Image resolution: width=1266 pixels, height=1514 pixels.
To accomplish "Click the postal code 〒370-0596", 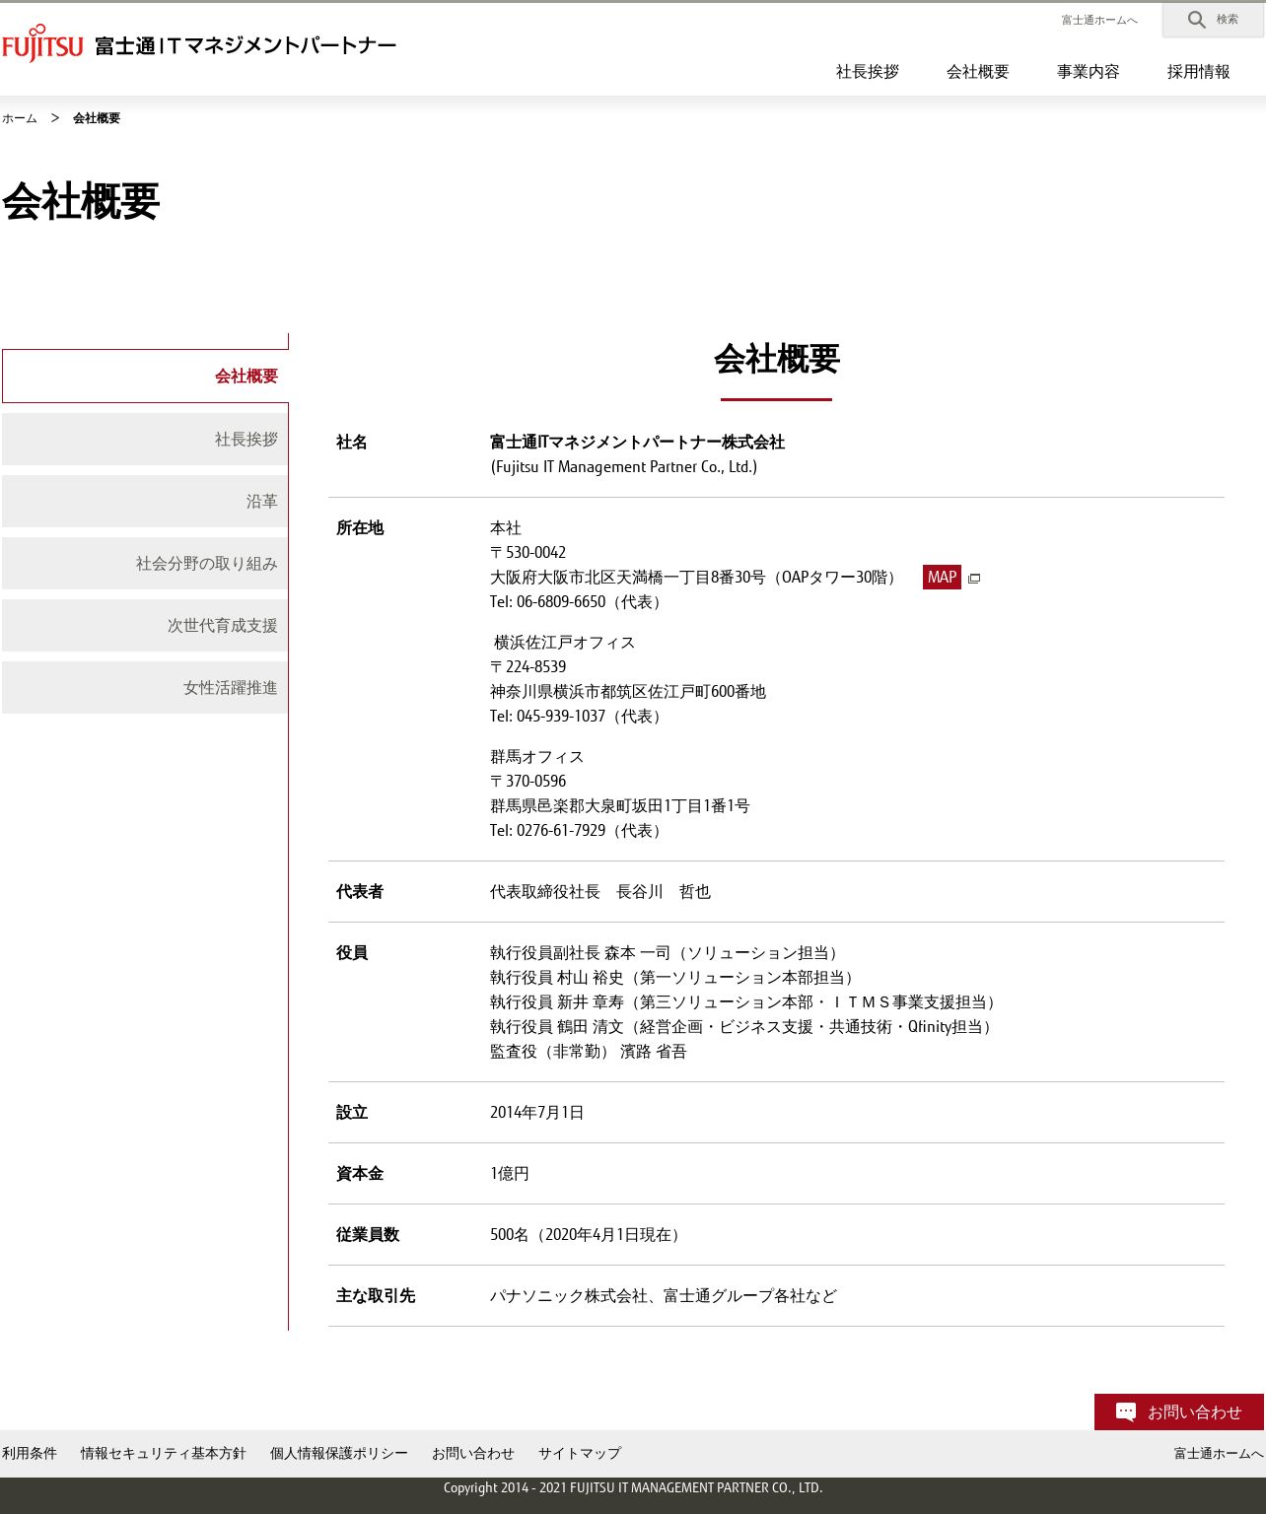I will click(x=528, y=782).
